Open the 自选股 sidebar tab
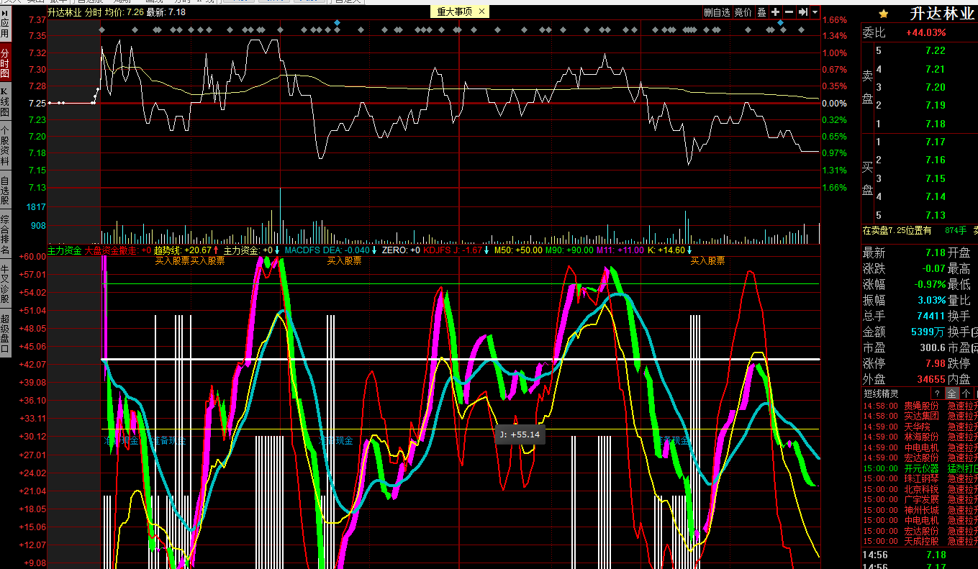The image size is (978, 569). click(x=5, y=191)
